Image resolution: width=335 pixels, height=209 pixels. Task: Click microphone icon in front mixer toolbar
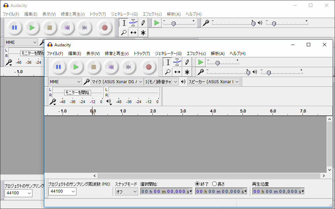(x=200, y=72)
